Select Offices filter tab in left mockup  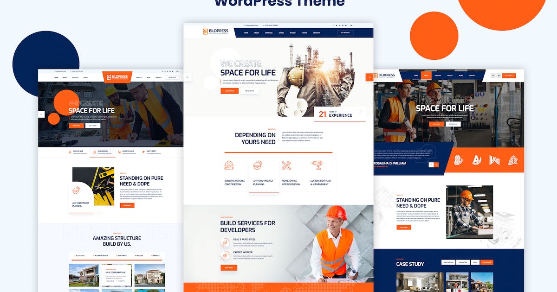click(x=155, y=255)
